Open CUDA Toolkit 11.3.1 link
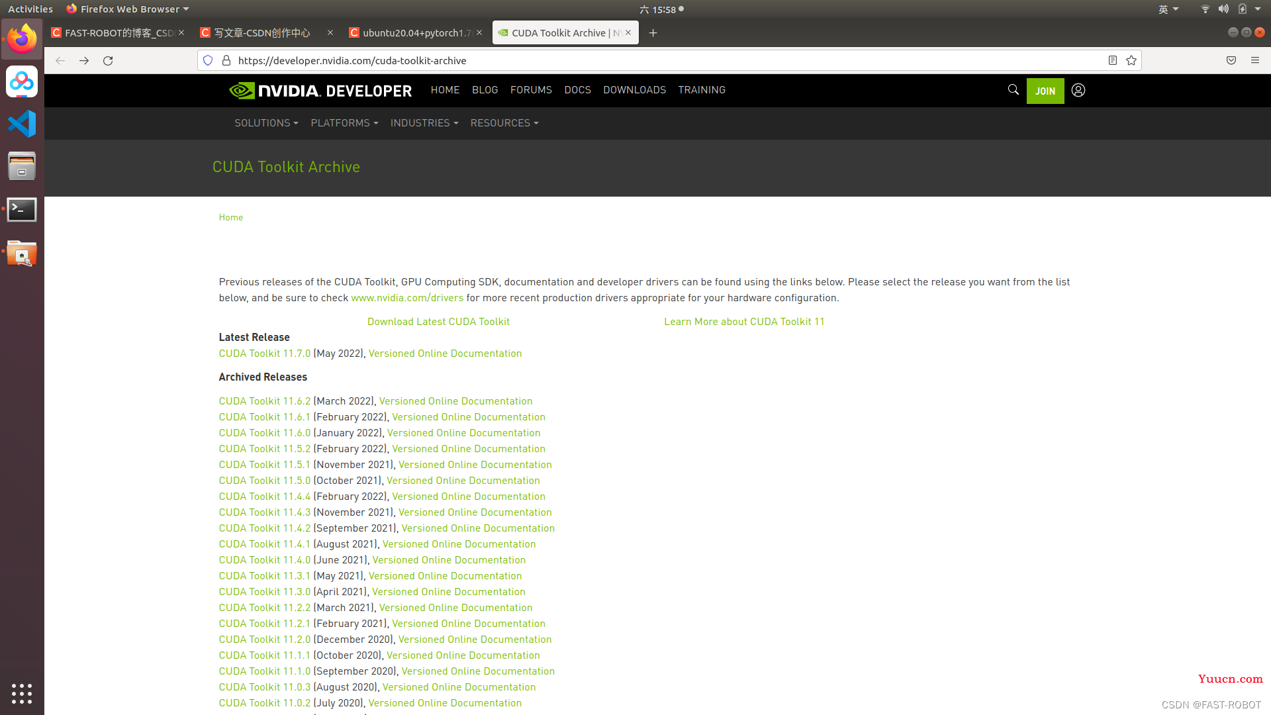The image size is (1271, 715). [265, 576]
